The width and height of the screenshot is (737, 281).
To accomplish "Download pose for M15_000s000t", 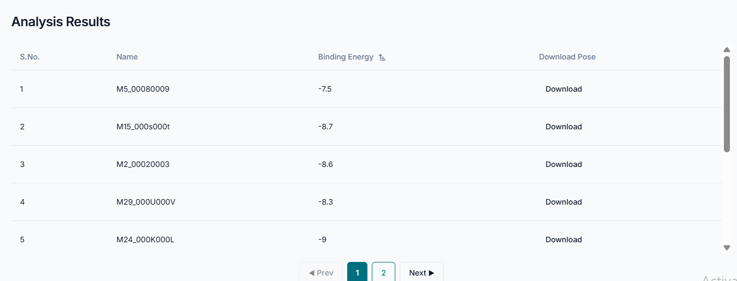I will [x=563, y=127].
